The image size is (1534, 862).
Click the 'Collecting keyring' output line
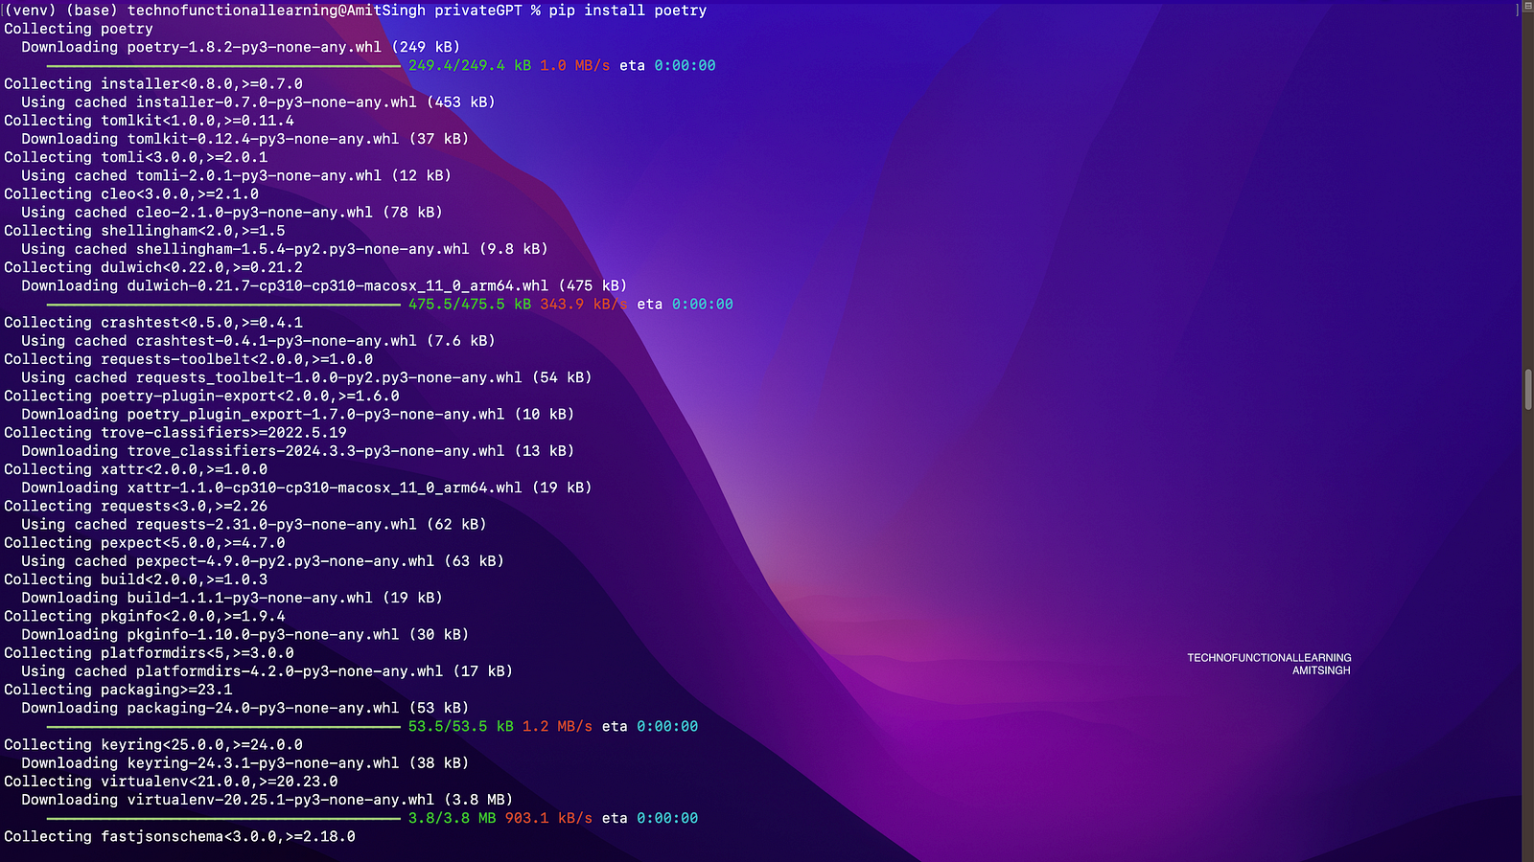tap(153, 745)
